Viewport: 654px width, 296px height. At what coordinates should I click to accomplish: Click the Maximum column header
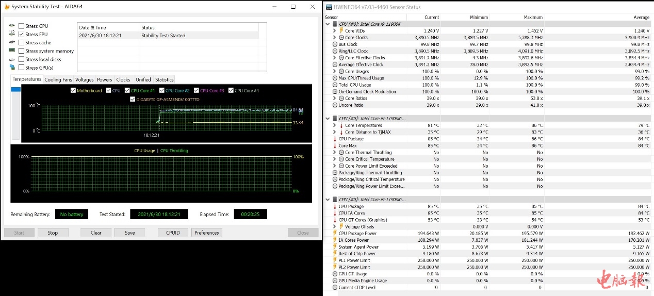[x=533, y=17]
